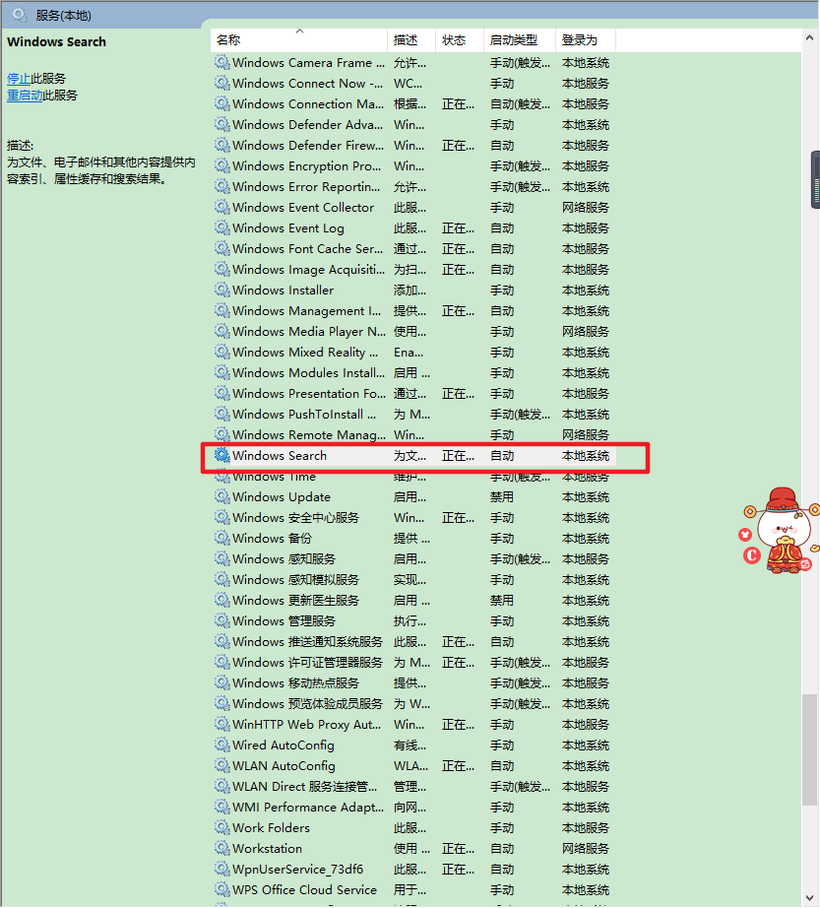Image resolution: width=820 pixels, height=908 pixels.
Task: Click the Windows Modules Installer gear icon
Action: pos(221,372)
